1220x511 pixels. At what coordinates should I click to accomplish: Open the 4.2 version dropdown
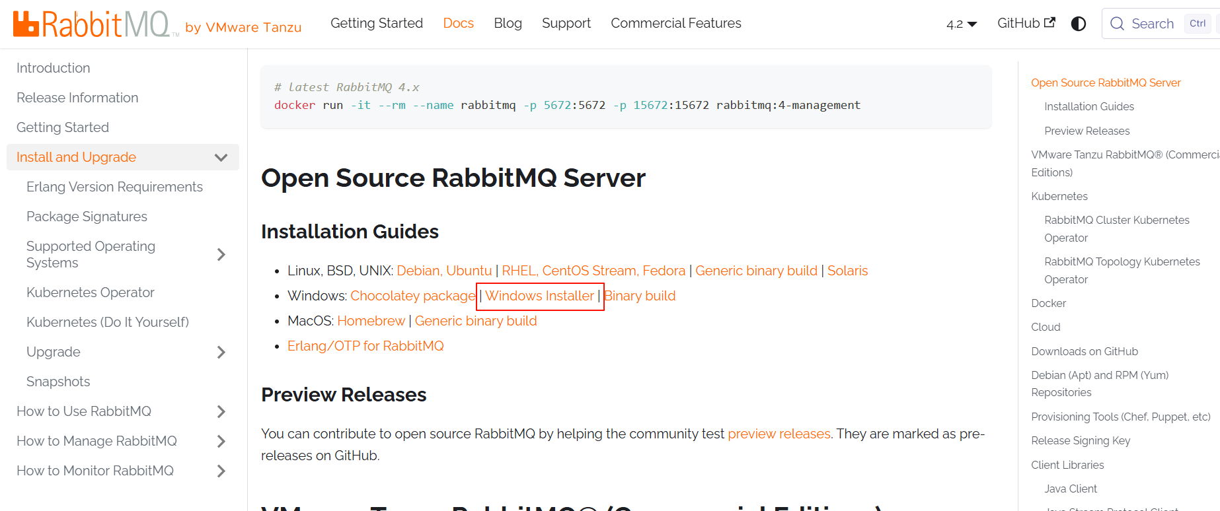pyautogui.click(x=962, y=24)
